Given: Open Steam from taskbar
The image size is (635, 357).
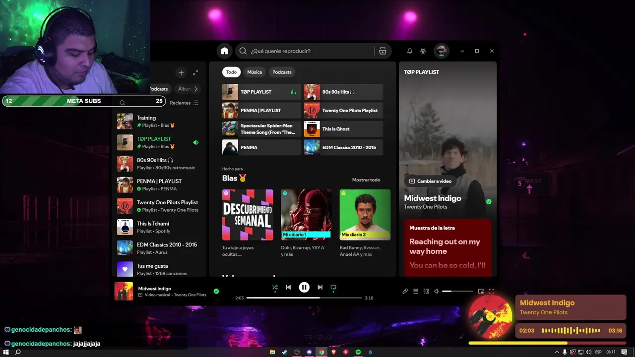Looking at the screenshot, I should click(285, 352).
